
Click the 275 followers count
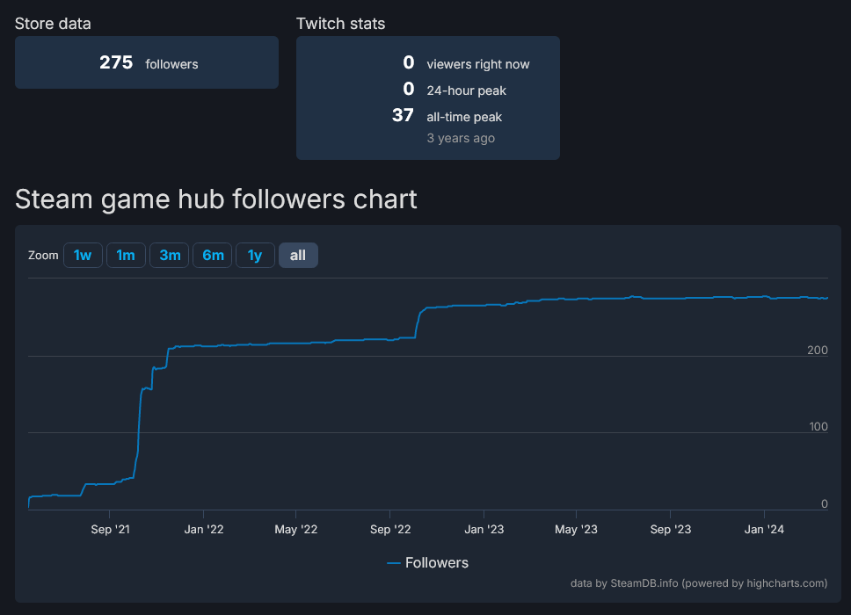tap(116, 62)
